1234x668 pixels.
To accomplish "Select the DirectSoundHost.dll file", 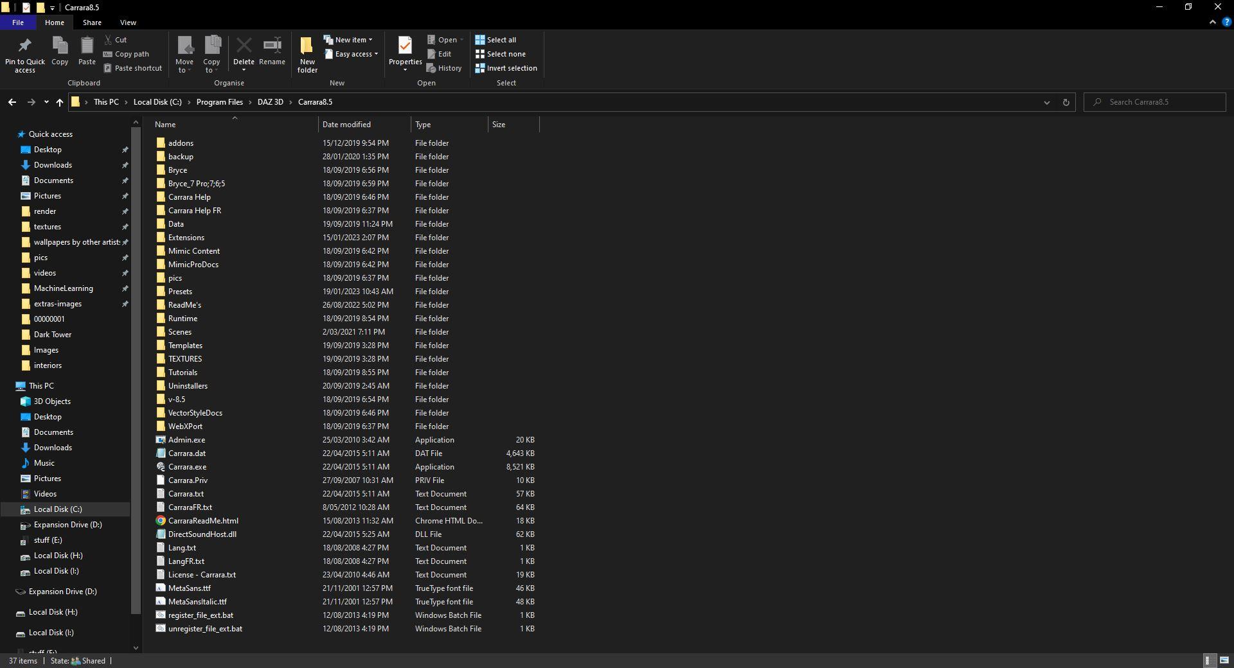I will tap(202, 534).
